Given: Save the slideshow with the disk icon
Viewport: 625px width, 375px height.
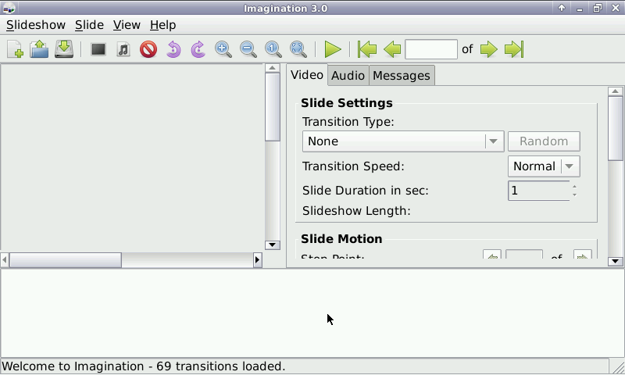Looking at the screenshot, I should [64, 49].
